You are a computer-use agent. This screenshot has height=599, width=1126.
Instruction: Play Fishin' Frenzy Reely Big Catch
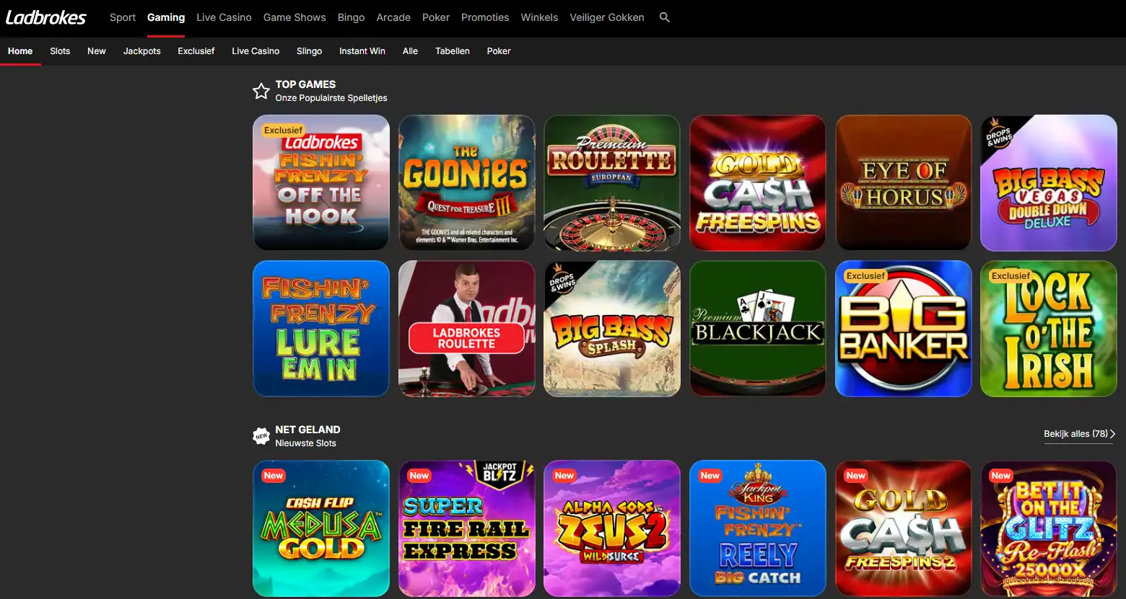coord(758,528)
